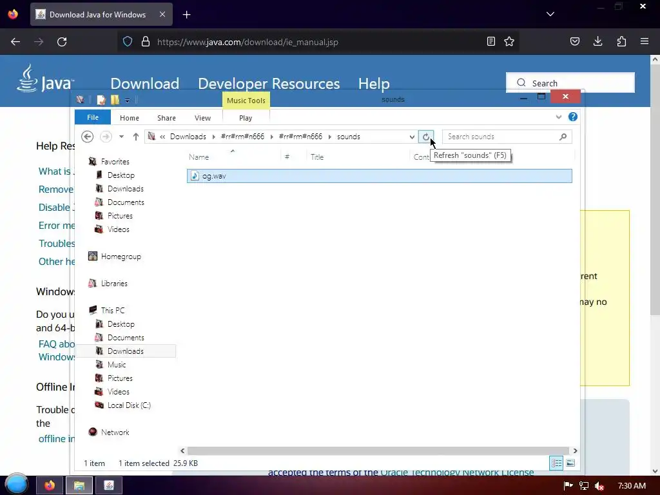The image size is (660, 495).
Task: Toggle reader view in Firefox
Action: click(490, 41)
